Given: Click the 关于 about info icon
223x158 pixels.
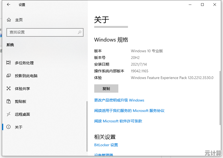Looking at the screenshot, I should click(x=9, y=127).
